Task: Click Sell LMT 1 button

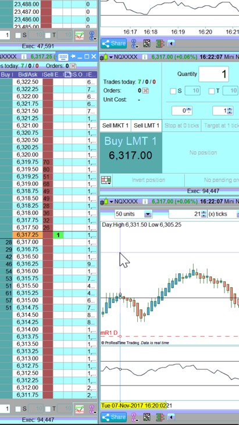Action: click(x=147, y=126)
